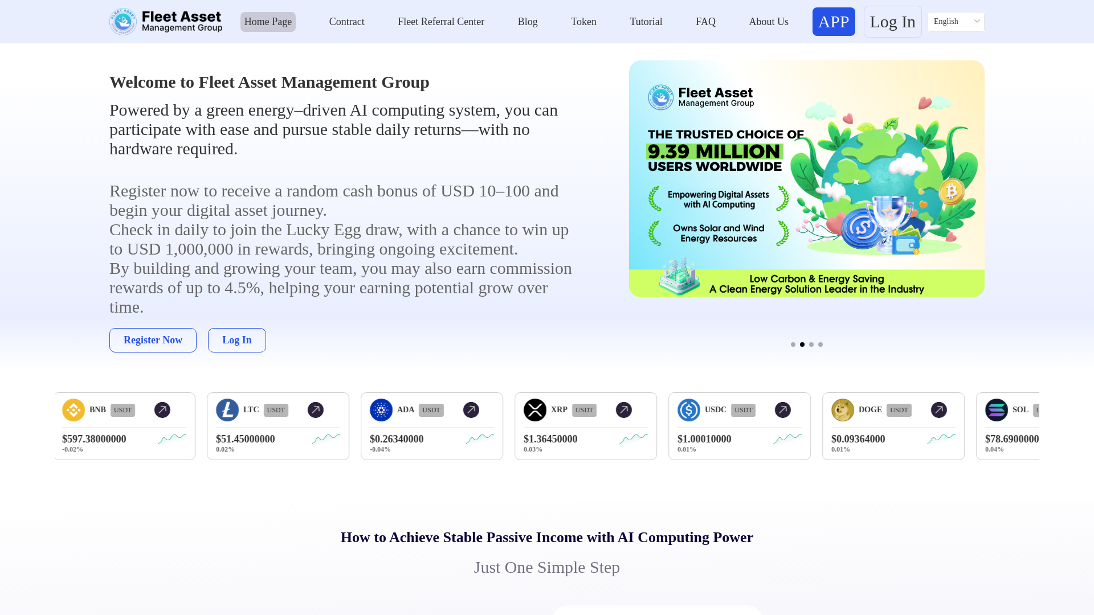The width and height of the screenshot is (1094, 615).
Task: Click the DOGE coin icon
Action: point(843,410)
